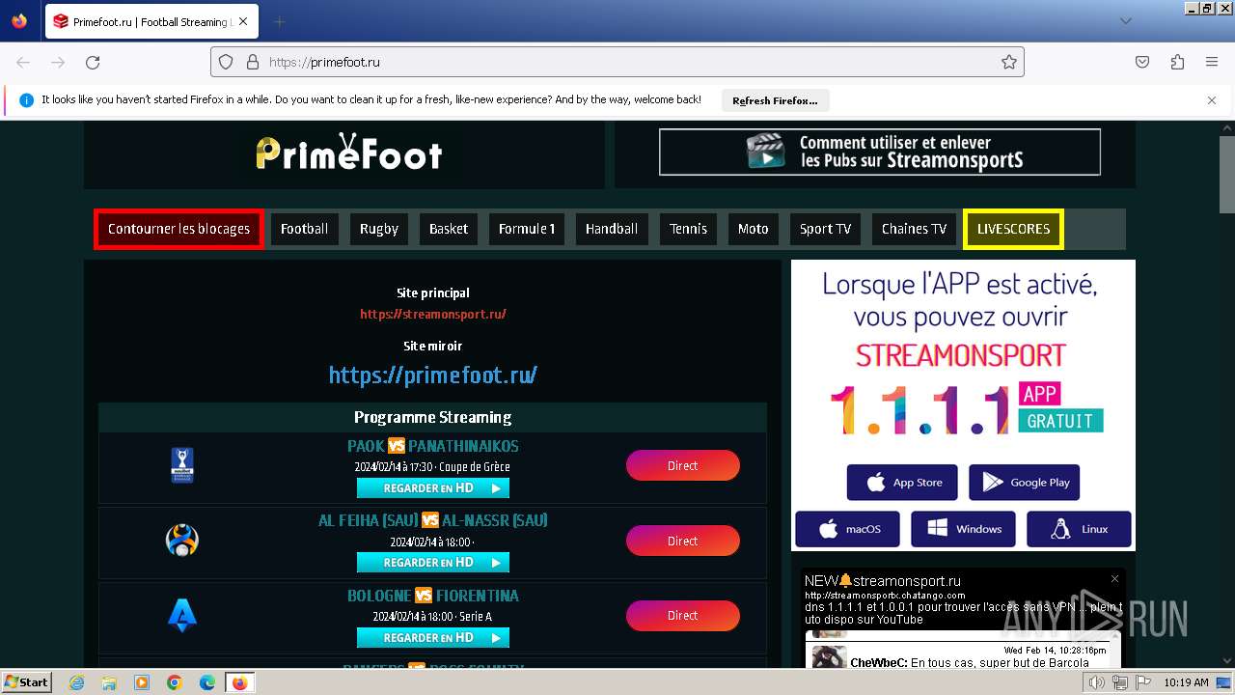
Task: Close the streamonsport.ru chat popup
Action: click(1114, 579)
